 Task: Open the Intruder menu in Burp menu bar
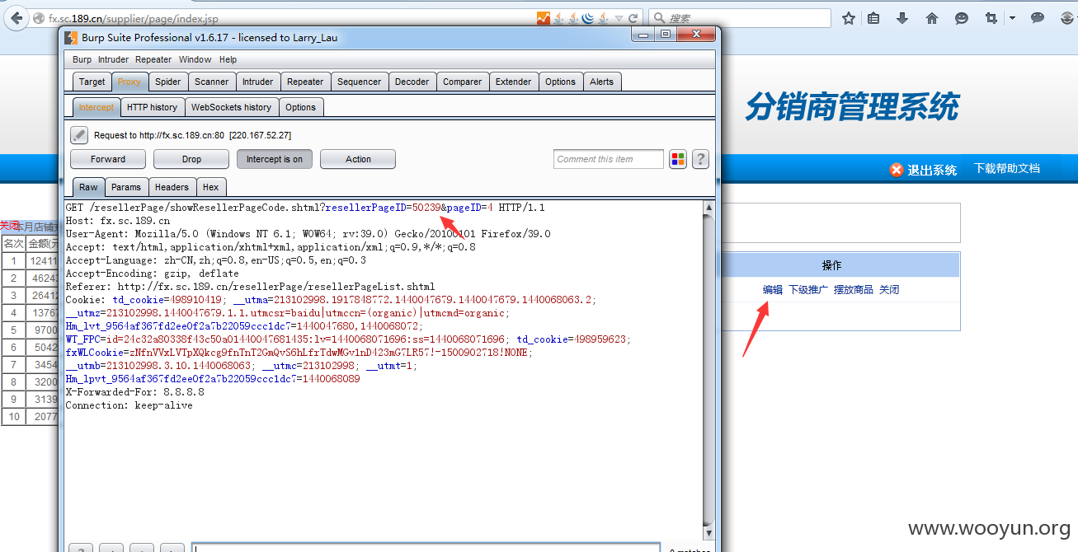tap(113, 59)
